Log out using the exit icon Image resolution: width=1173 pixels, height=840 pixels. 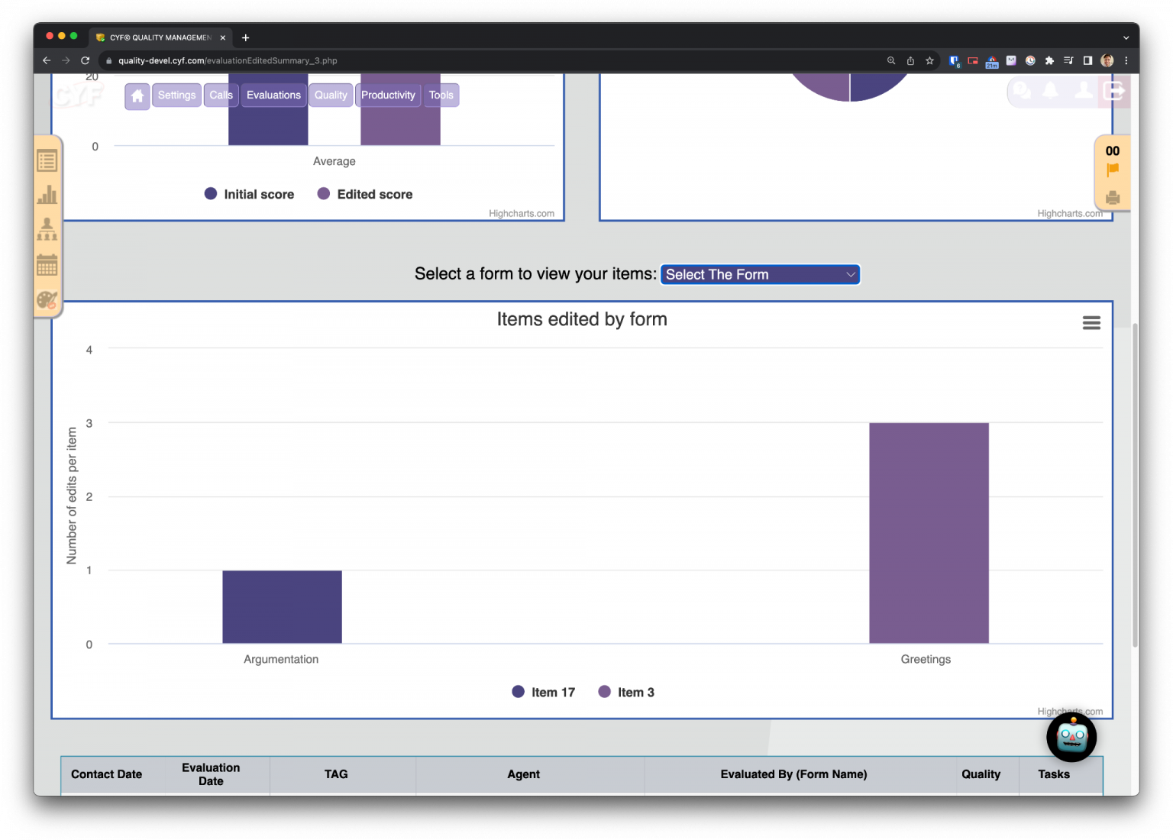pos(1113,92)
